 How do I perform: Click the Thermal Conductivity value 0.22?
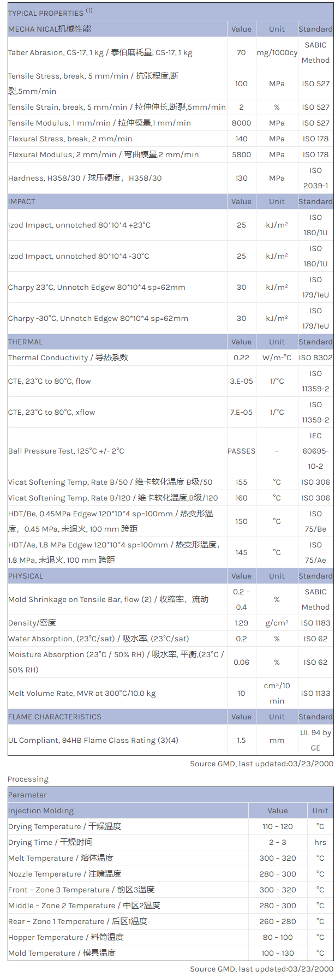click(241, 358)
